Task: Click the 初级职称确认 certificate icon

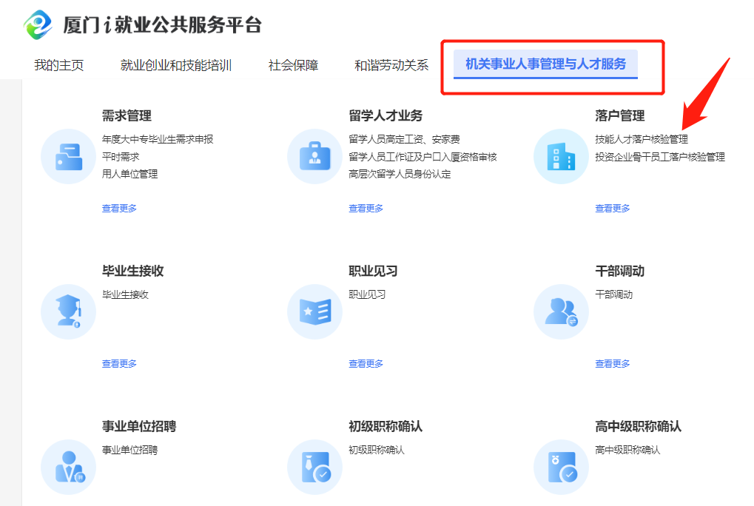Action: [315, 467]
